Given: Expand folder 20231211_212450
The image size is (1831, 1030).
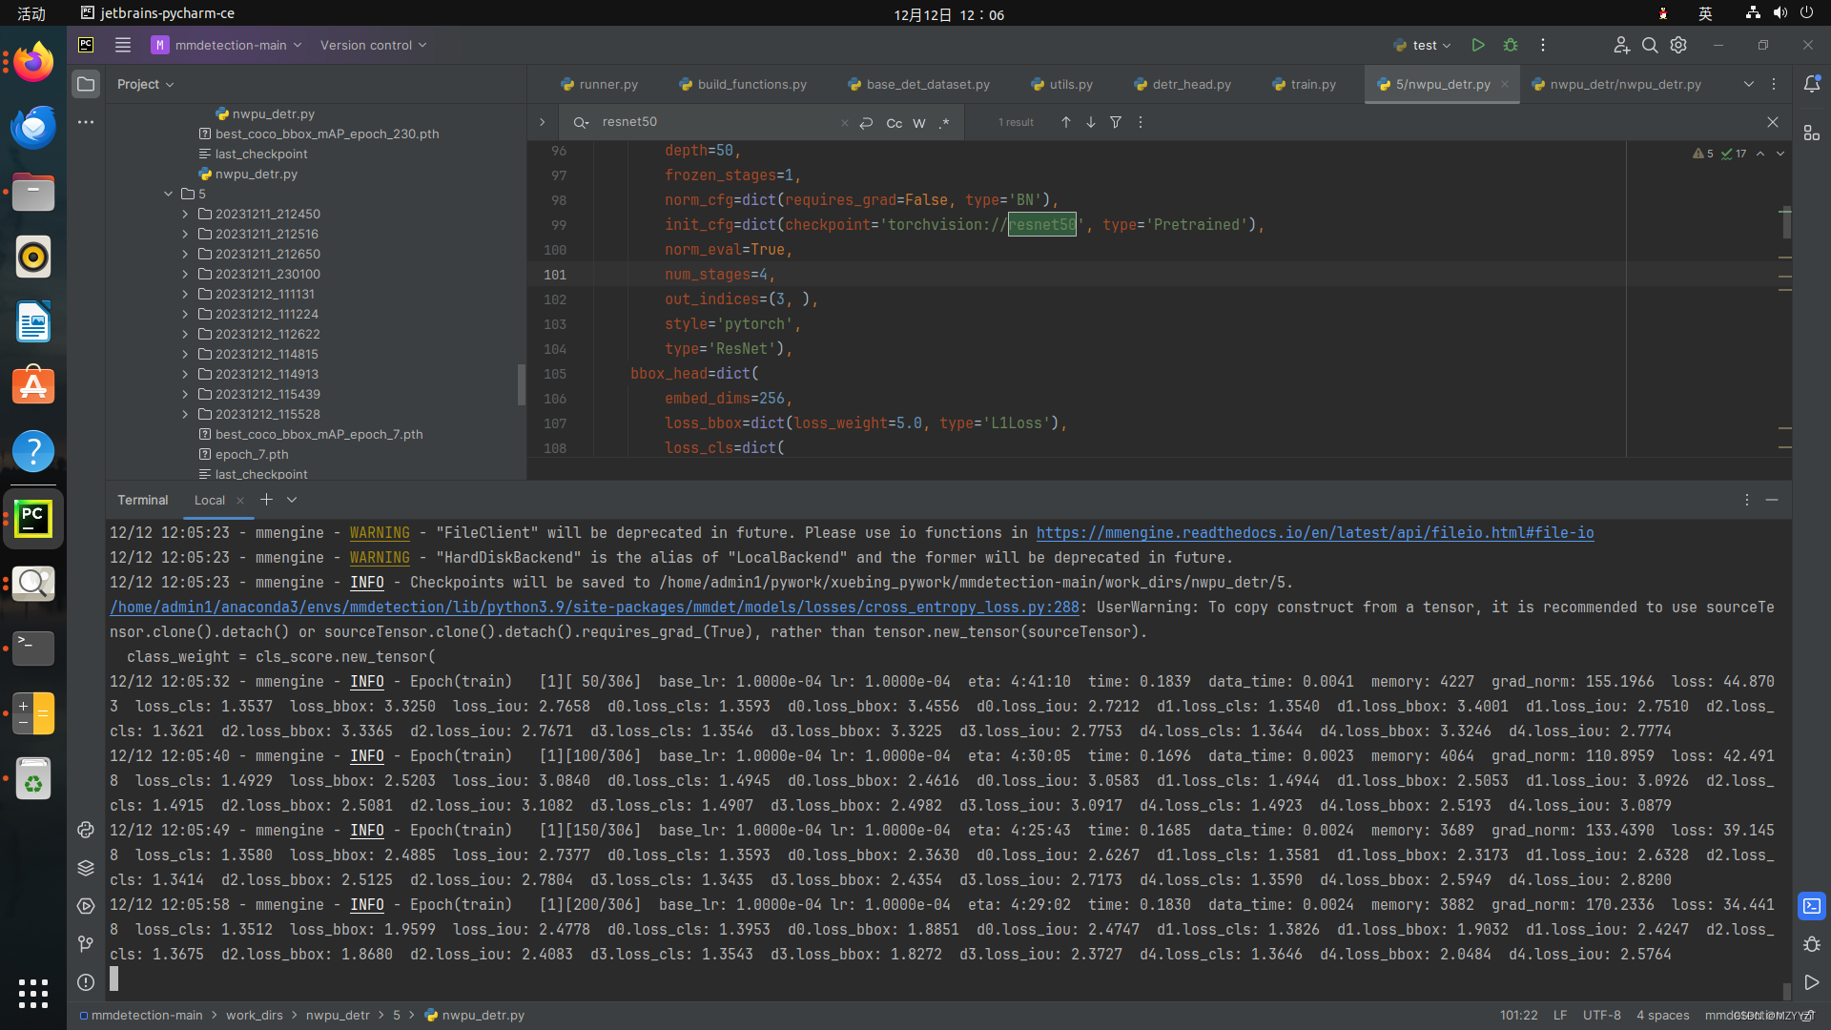Looking at the screenshot, I should [185, 214].
